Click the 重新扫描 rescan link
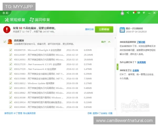The height and width of the screenshot is (127, 158). coord(89,29)
